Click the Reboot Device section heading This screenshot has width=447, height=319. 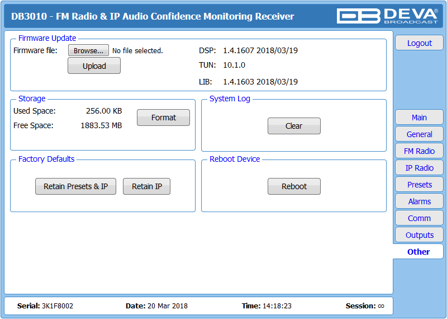point(235,159)
